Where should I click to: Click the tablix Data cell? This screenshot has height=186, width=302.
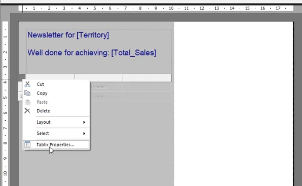coord(106,96)
